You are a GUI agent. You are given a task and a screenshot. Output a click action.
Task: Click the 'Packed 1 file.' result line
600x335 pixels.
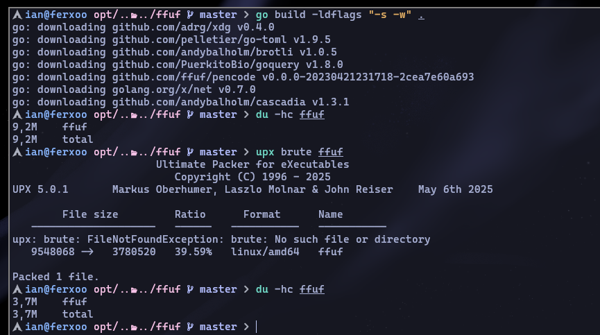[x=56, y=277]
